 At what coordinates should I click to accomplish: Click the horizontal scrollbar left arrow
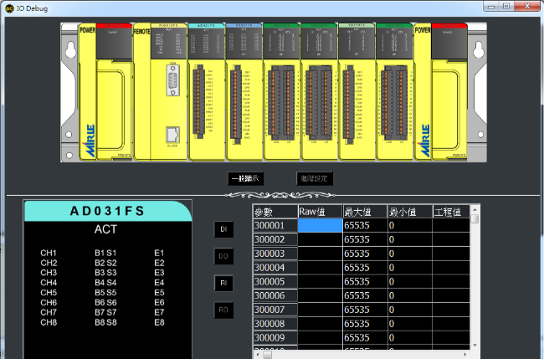pos(258,353)
